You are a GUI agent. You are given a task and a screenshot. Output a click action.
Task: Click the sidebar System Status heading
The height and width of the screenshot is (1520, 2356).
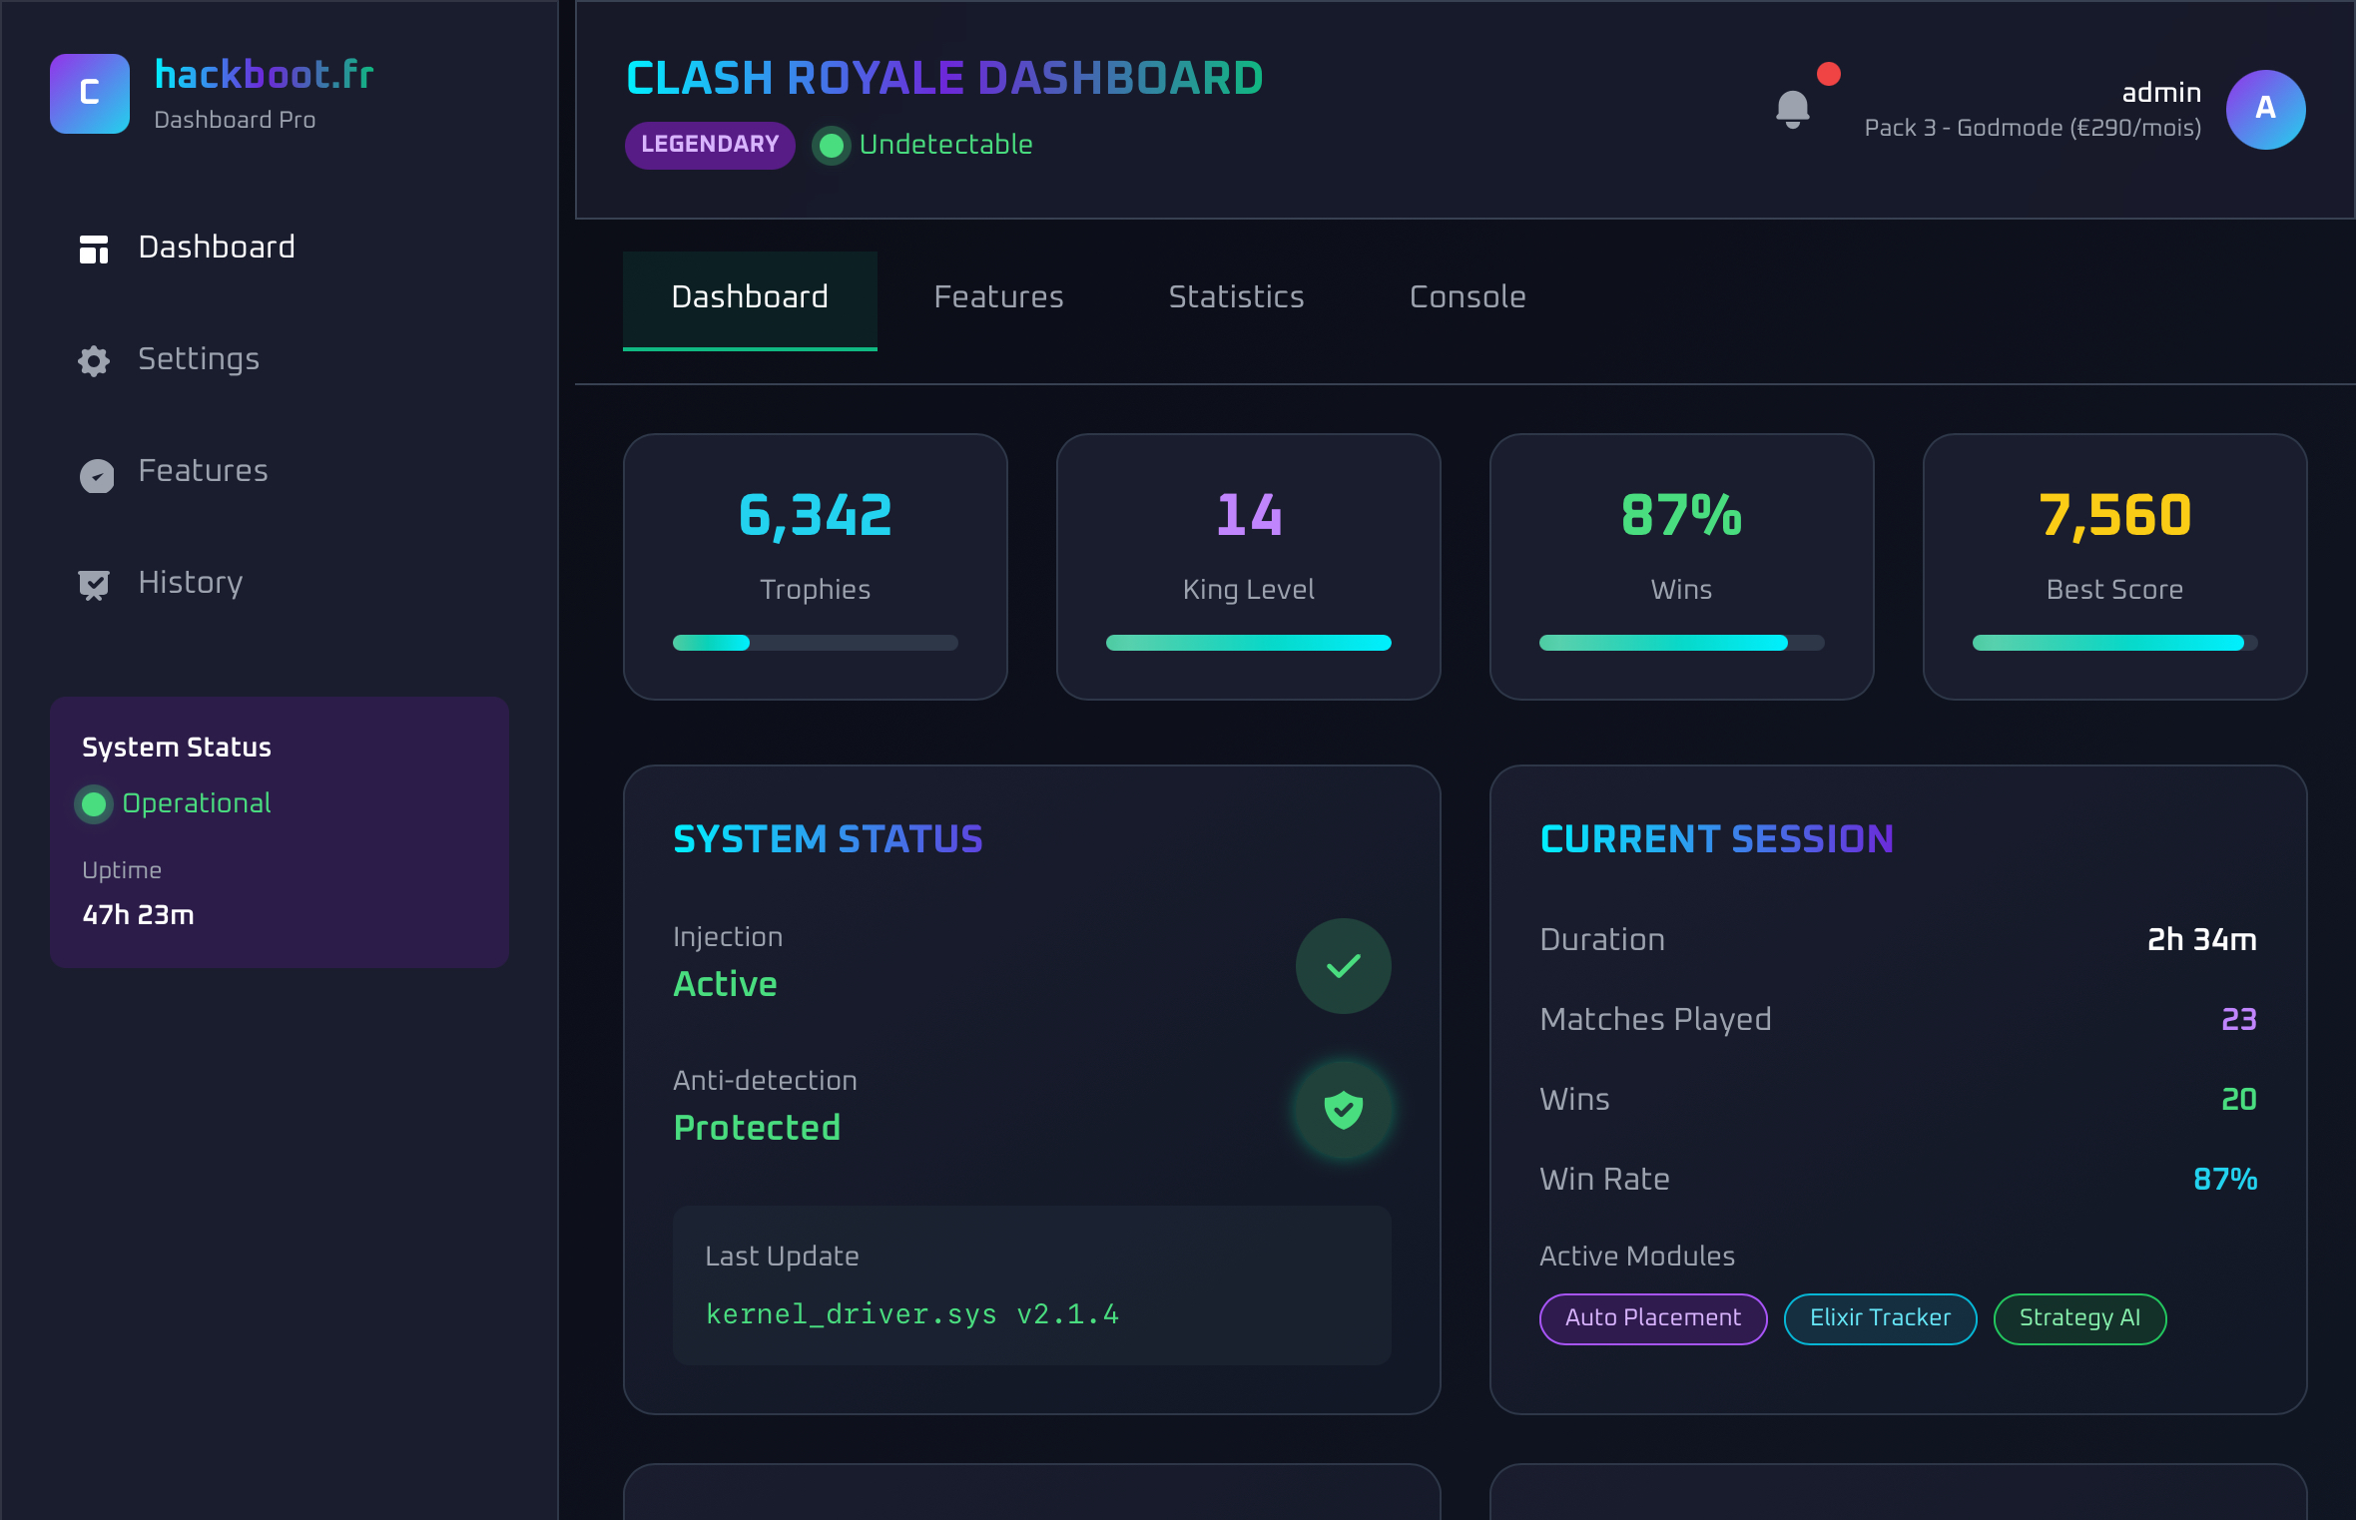point(177,748)
